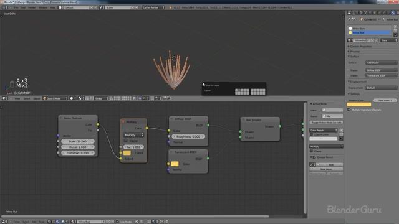Select first layer button in Move to Layer popup
This screenshot has width=399, height=224.
237,90
